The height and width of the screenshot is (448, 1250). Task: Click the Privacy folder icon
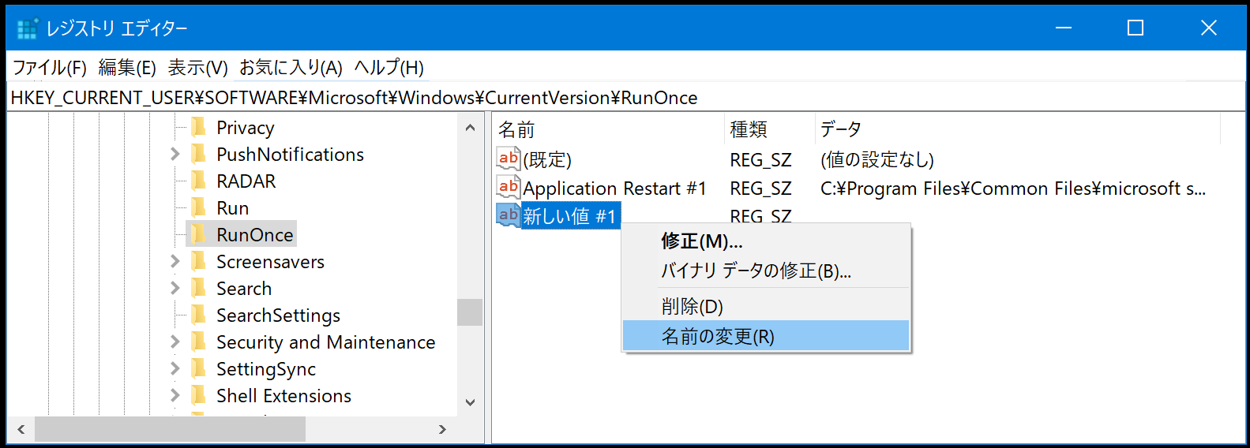[199, 127]
